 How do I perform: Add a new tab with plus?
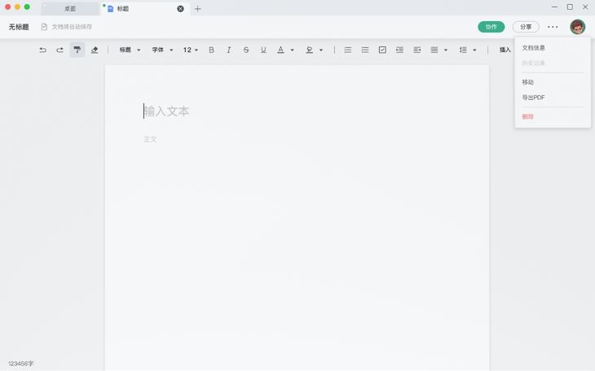tap(198, 9)
